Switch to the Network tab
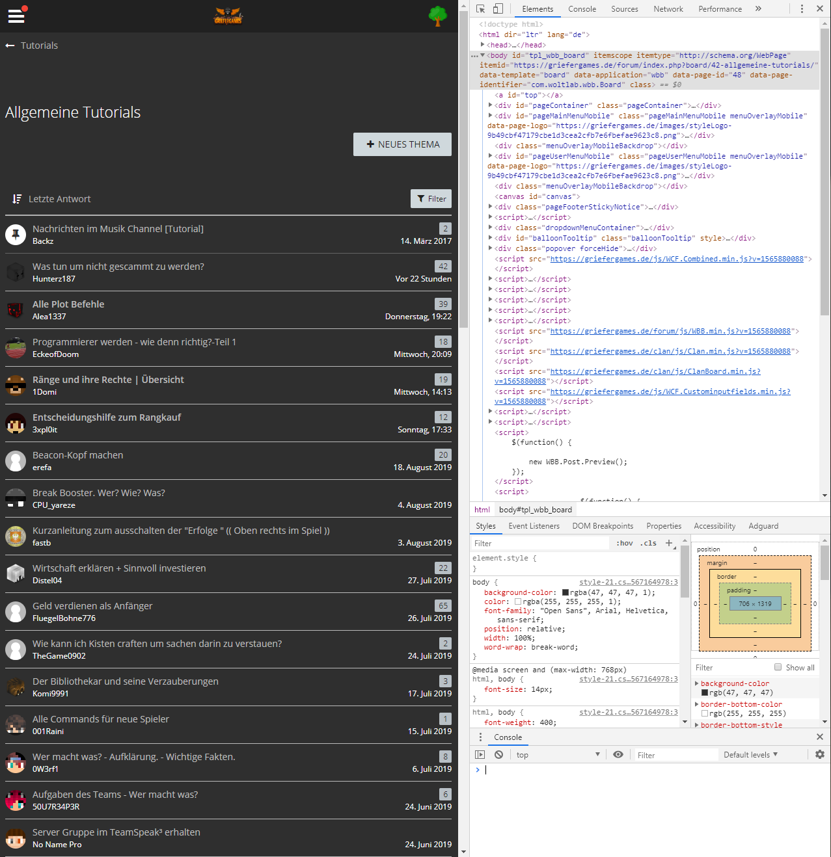This screenshot has height=857, width=831. pyautogui.click(x=668, y=9)
